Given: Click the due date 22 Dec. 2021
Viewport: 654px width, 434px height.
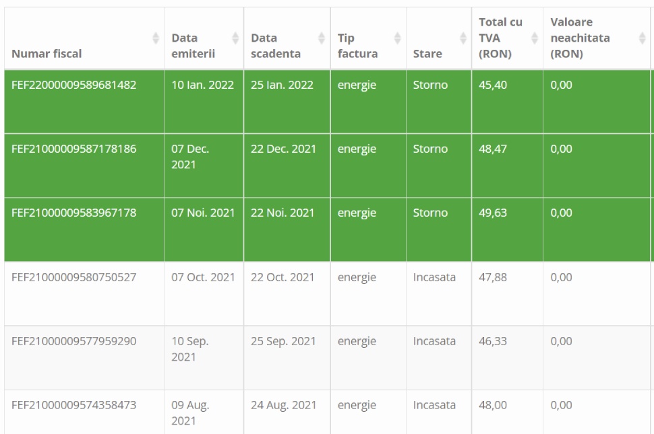Looking at the screenshot, I should 283,149.
